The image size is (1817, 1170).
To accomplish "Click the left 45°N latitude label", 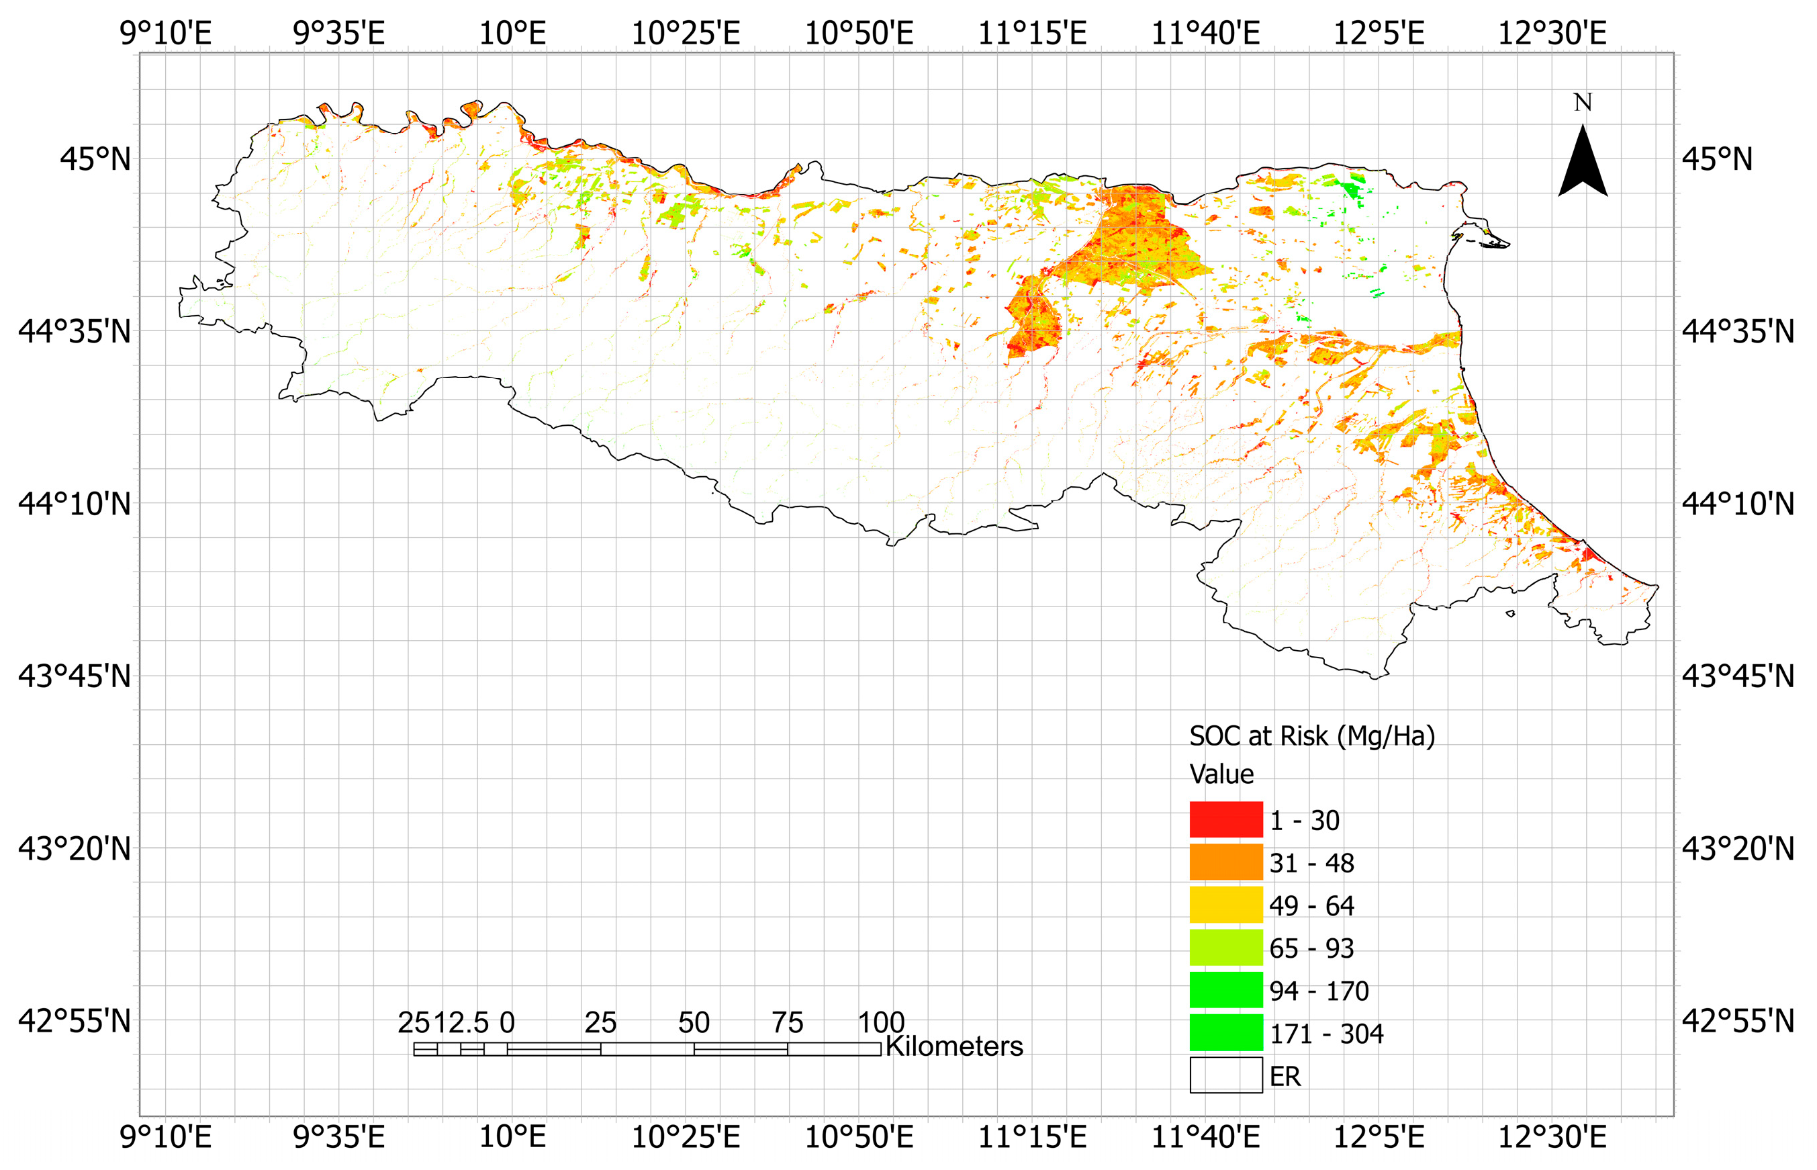I will coord(95,160).
